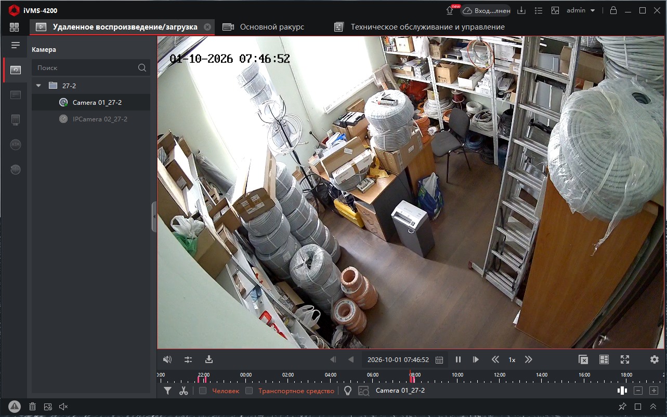
Task: Open the admin user dropdown
Action: pos(581,10)
